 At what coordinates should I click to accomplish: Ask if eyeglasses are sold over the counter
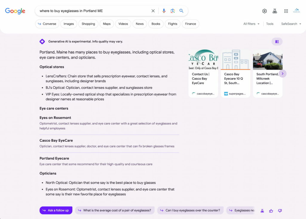pos(190,210)
